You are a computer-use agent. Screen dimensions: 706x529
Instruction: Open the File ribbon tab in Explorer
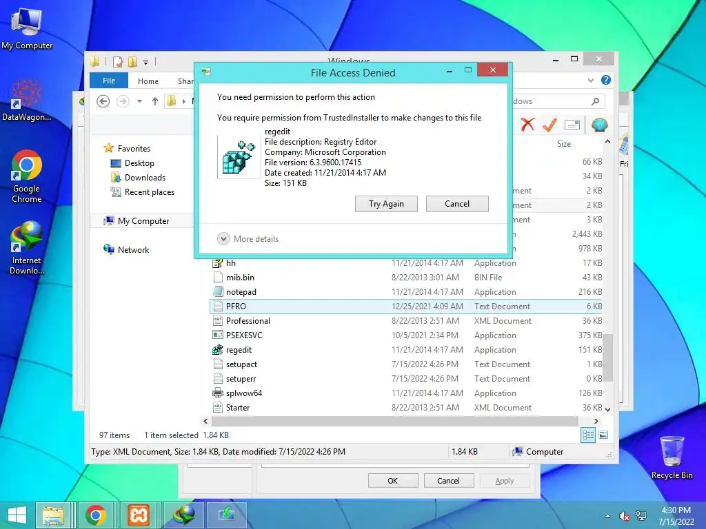click(x=108, y=81)
